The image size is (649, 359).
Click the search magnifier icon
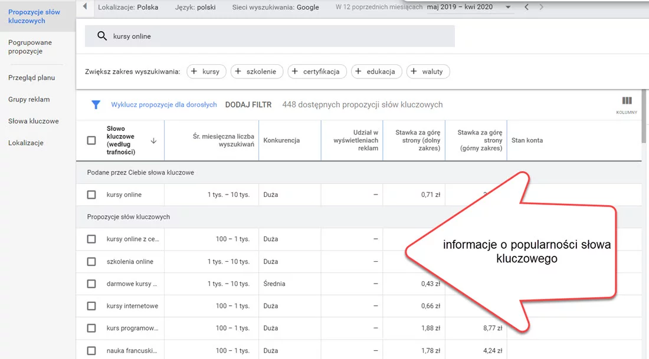point(101,36)
